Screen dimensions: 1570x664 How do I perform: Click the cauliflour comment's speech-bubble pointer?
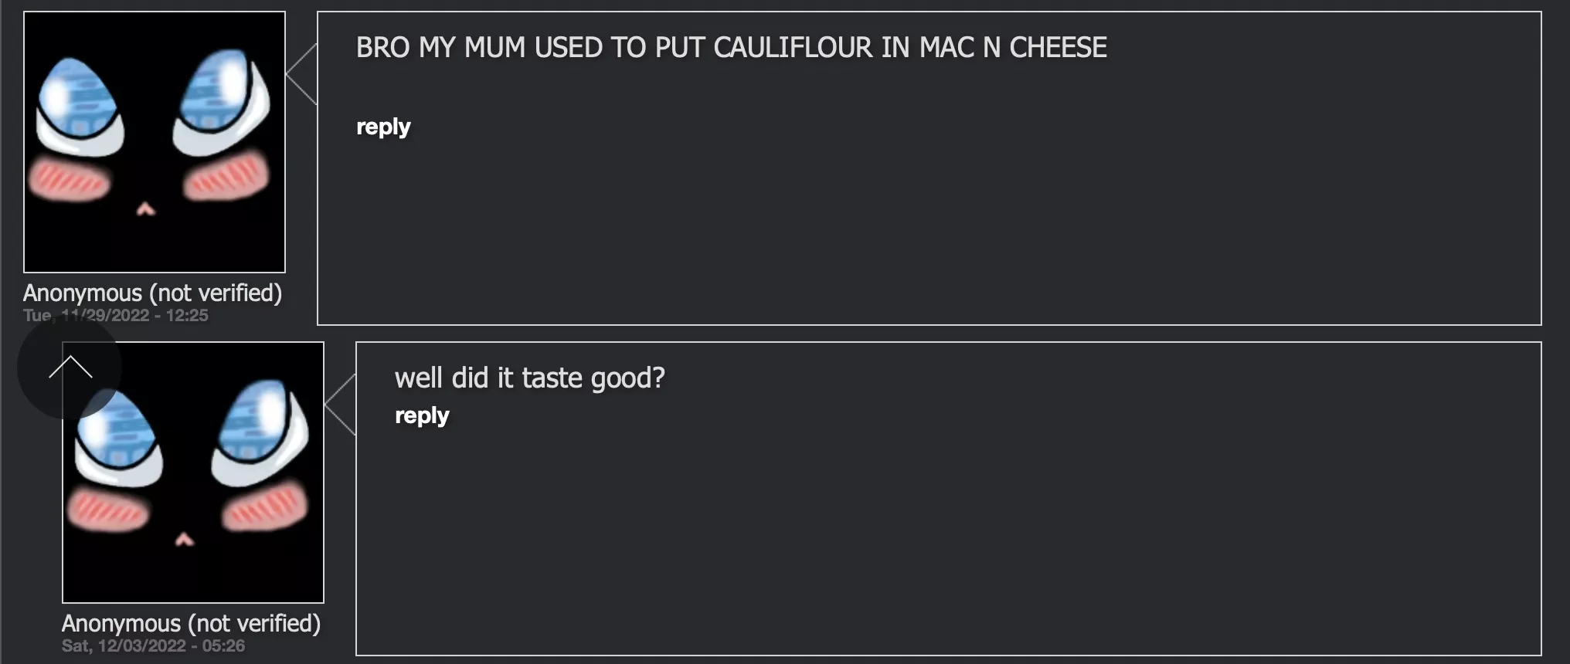click(302, 74)
